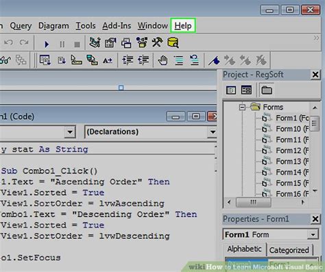Start the program with the blue play icon

tap(47, 44)
